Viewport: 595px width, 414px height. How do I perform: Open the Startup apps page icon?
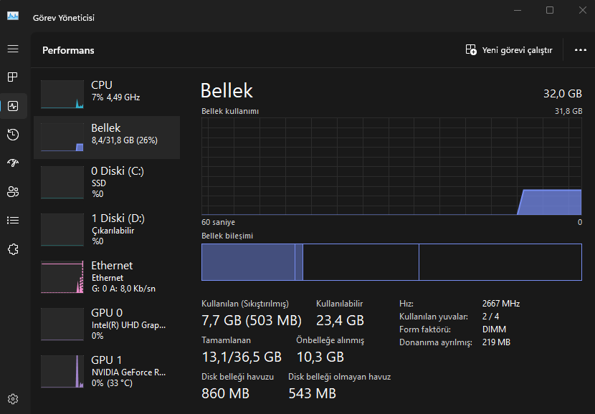point(12,163)
